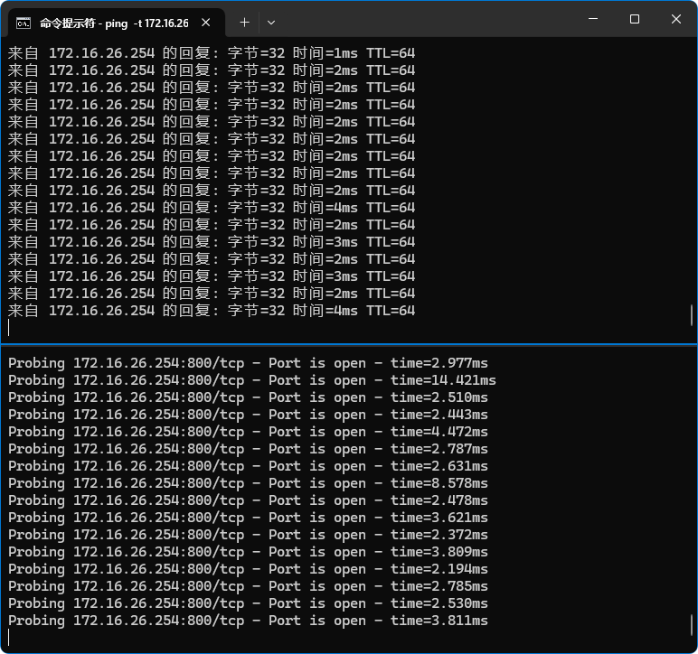Click the lower probing pane scrollbar thumb
Screen dimensions: 698x654
point(692,625)
